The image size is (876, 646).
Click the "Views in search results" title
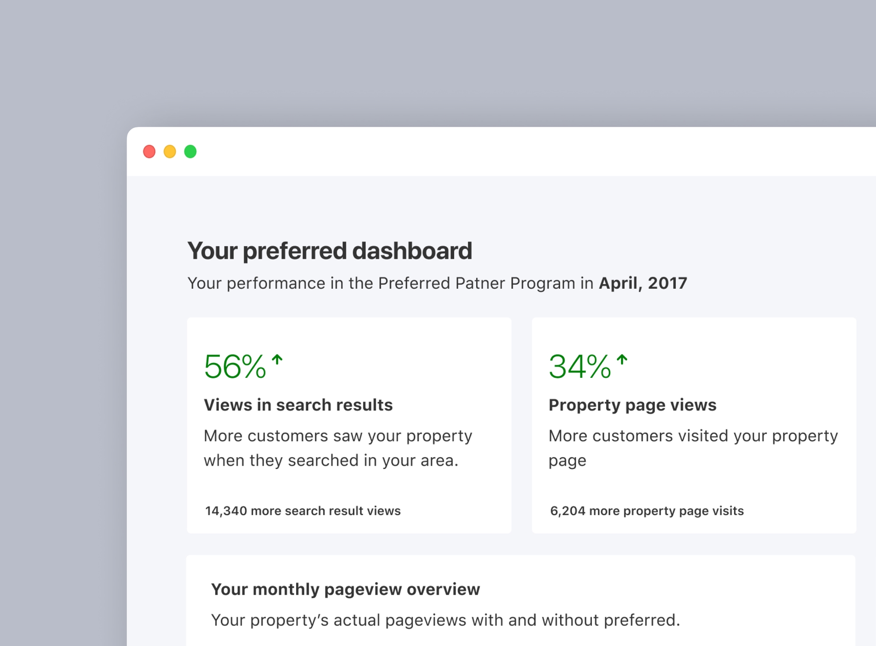click(x=298, y=405)
